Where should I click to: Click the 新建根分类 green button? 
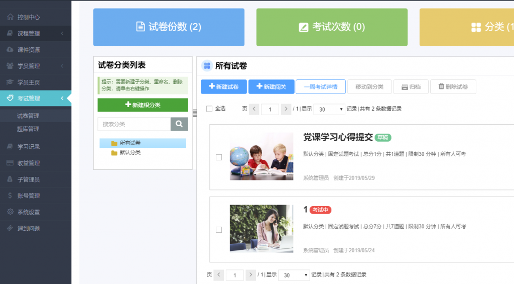143,105
